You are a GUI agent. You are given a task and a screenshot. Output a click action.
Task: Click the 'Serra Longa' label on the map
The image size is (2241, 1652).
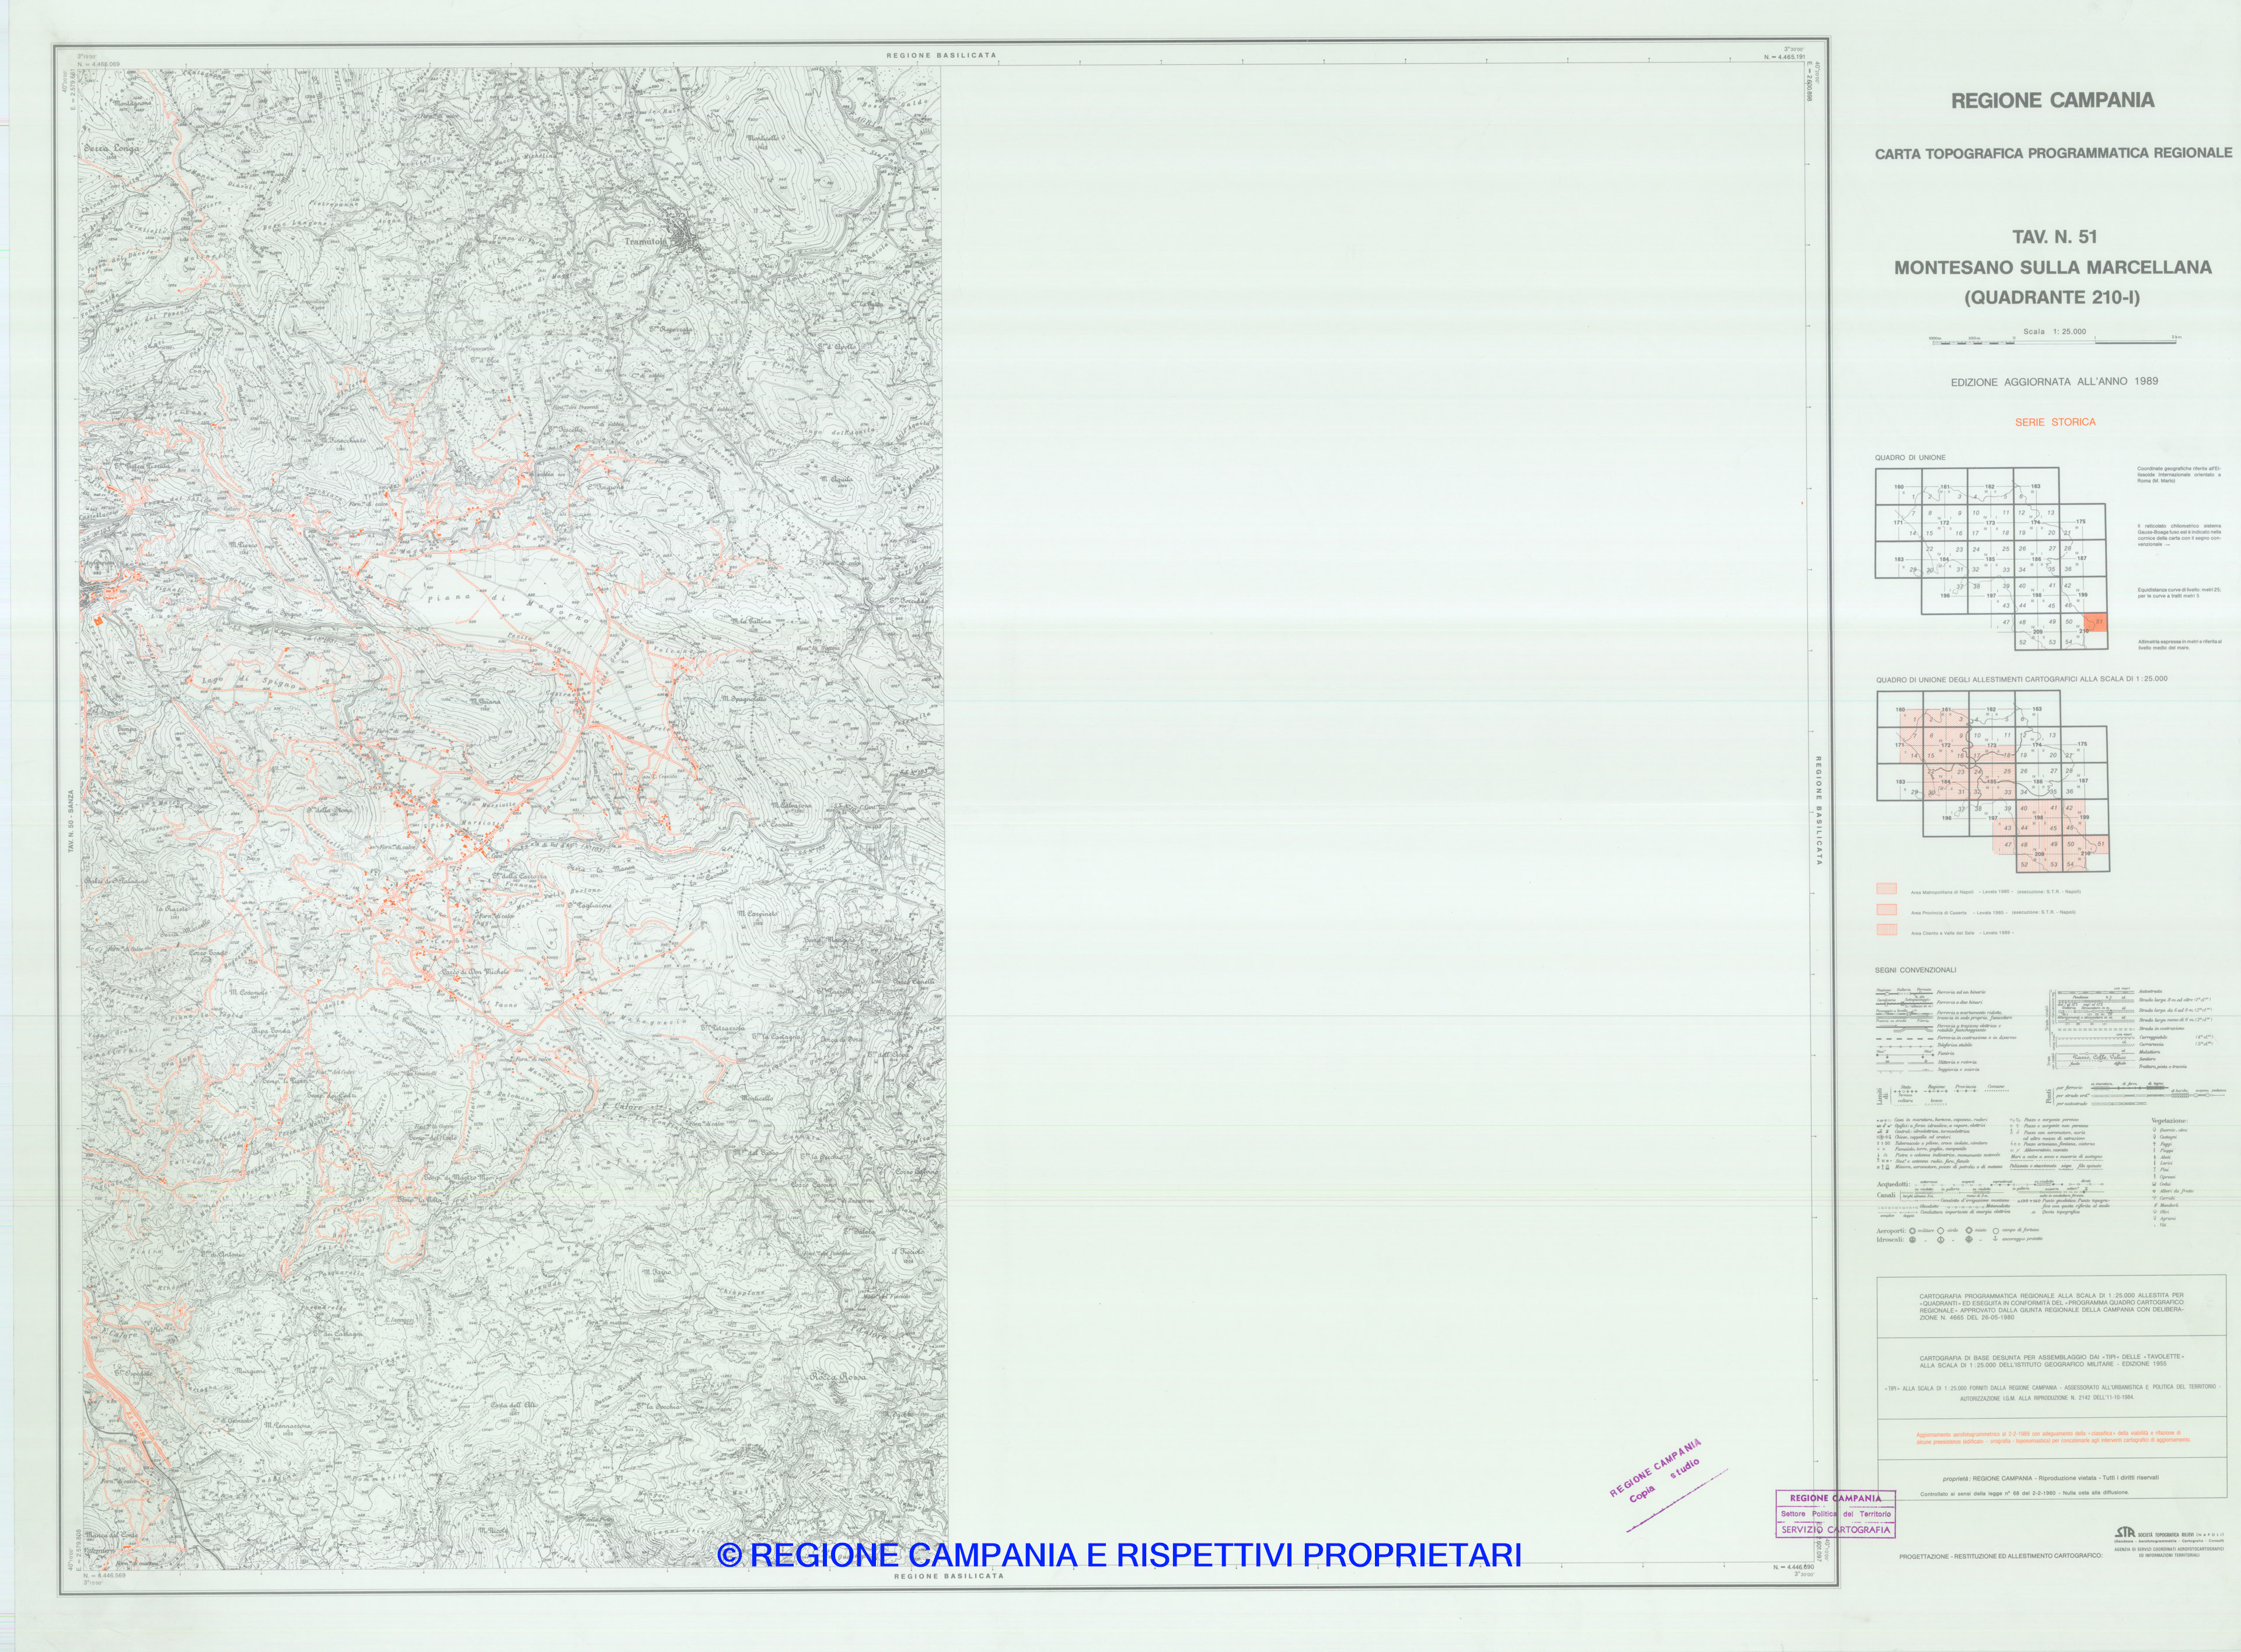pyautogui.click(x=112, y=149)
